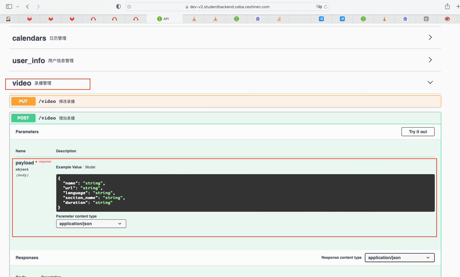Click the Try it out button
The image size is (460, 277).
click(418, 132)
